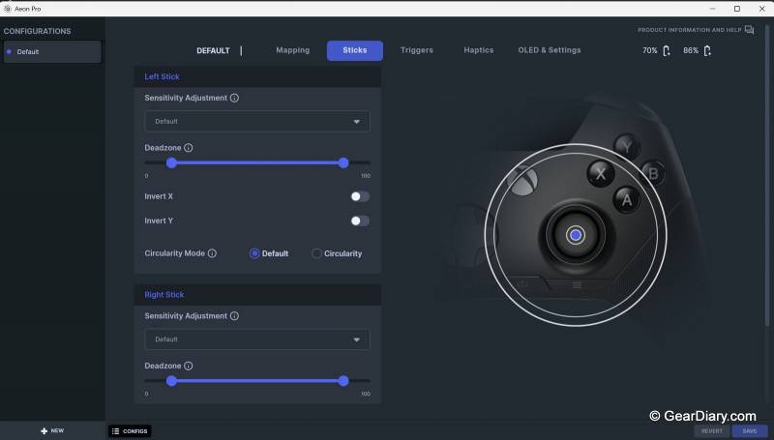Click the Left Stick Deadzone info icon
This screenshot has width=774, height=440.
188,148
